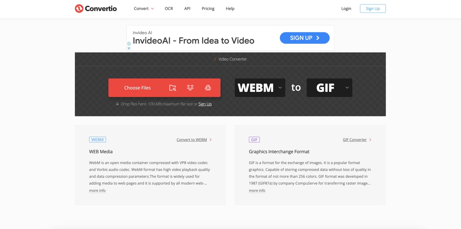Screen dimensions: 461x229
Task: Open the OCR menu item
Action: tap(169, 9)
